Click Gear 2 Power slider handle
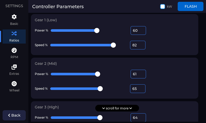The image size is (206, 123). pyautogui.click(x=98, y=74)
